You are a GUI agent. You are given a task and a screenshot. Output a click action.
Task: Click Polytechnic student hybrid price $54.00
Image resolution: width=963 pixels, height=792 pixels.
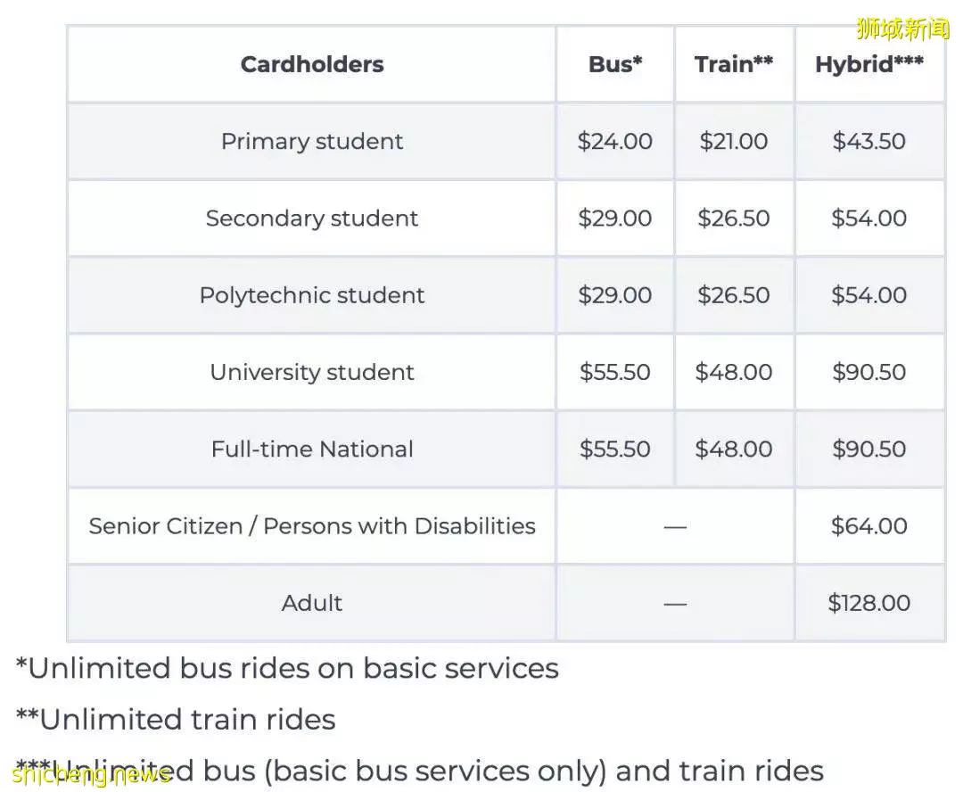[869, 295]
